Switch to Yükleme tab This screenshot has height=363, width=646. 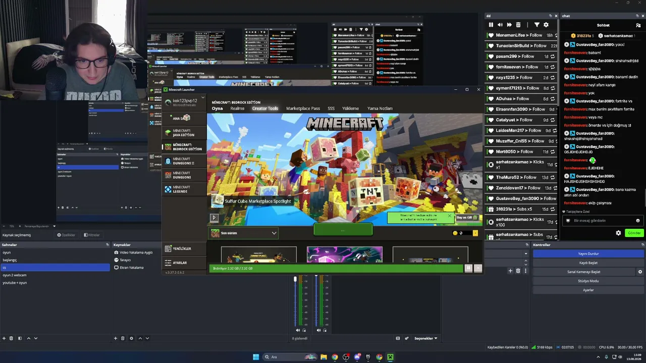350,108
